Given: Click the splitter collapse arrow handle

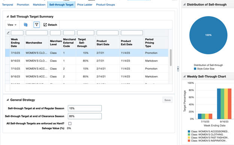Looking at the screenshot, I should tap(178, 69).
